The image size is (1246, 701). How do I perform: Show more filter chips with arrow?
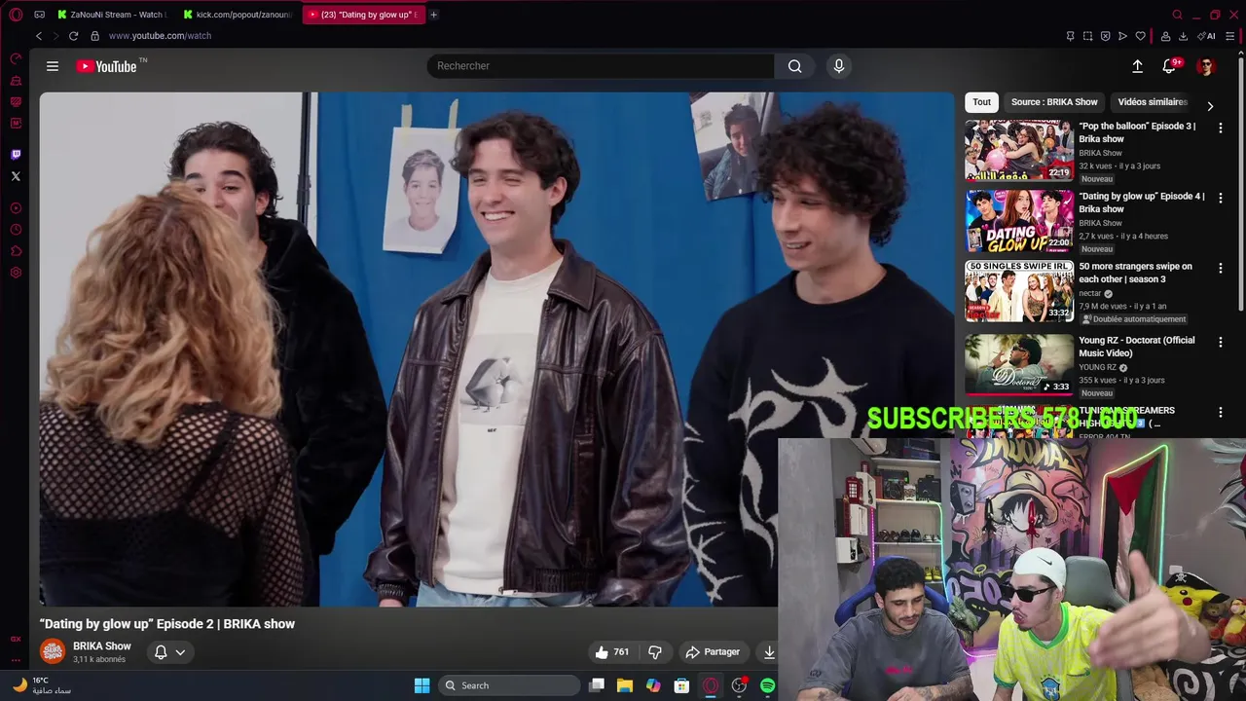click(1210, 106)
